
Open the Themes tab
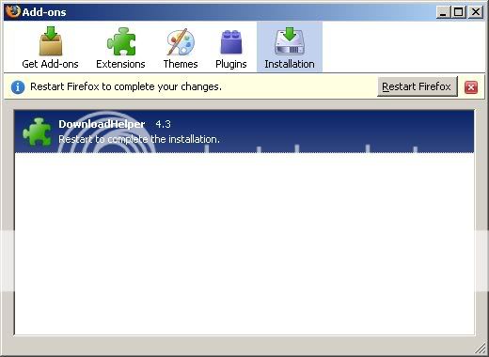point(181,47)
